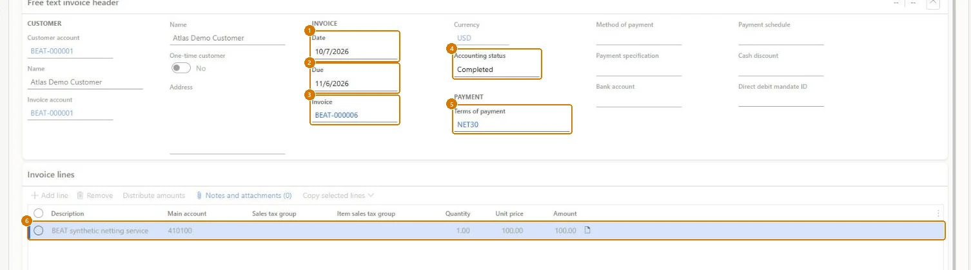Open Notes and attachments (0)
The height and width of the screenshot is (270, 971).
[244, 195]
